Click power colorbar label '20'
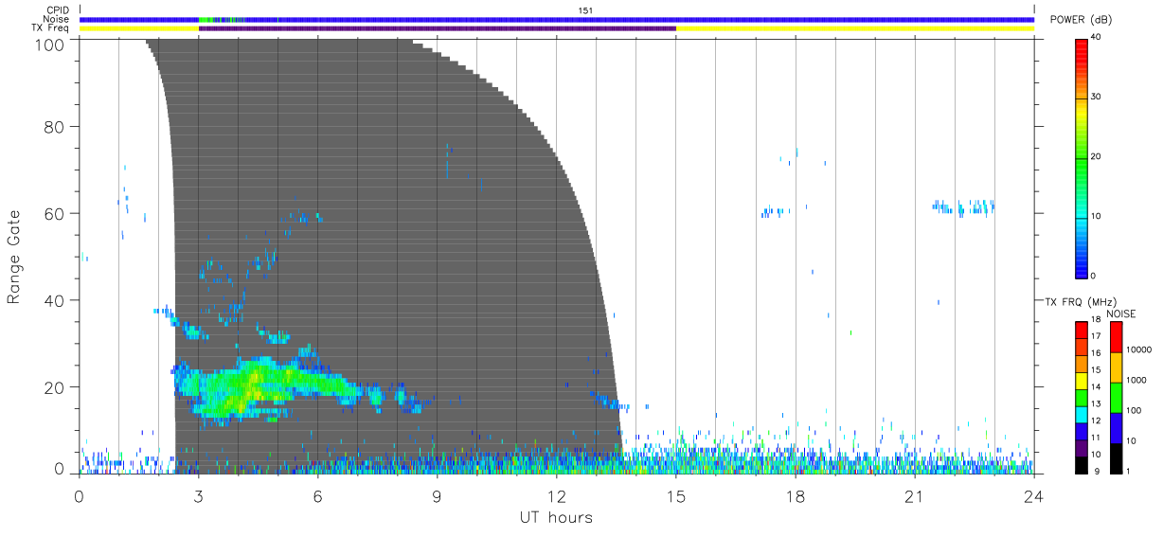The width and height of the screenshot is (1163, 537). click(1098, 156)
